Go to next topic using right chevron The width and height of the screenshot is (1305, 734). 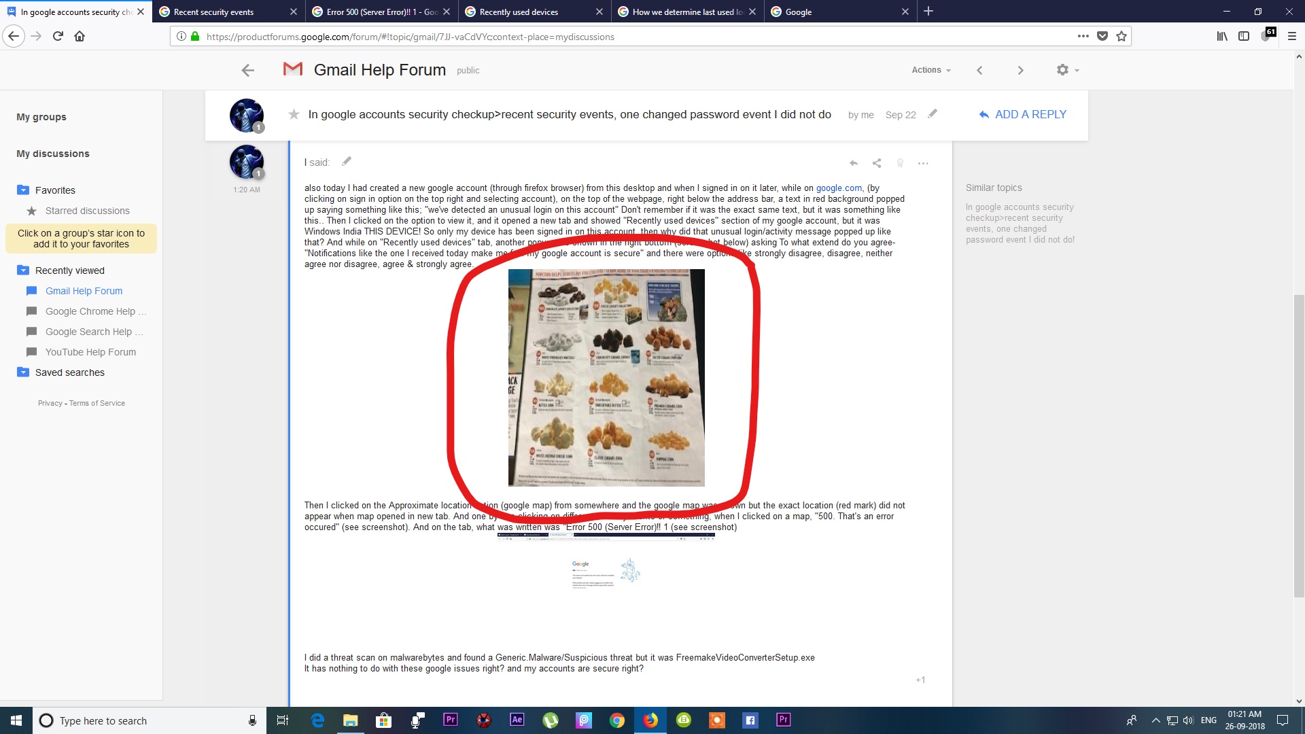1020,70
